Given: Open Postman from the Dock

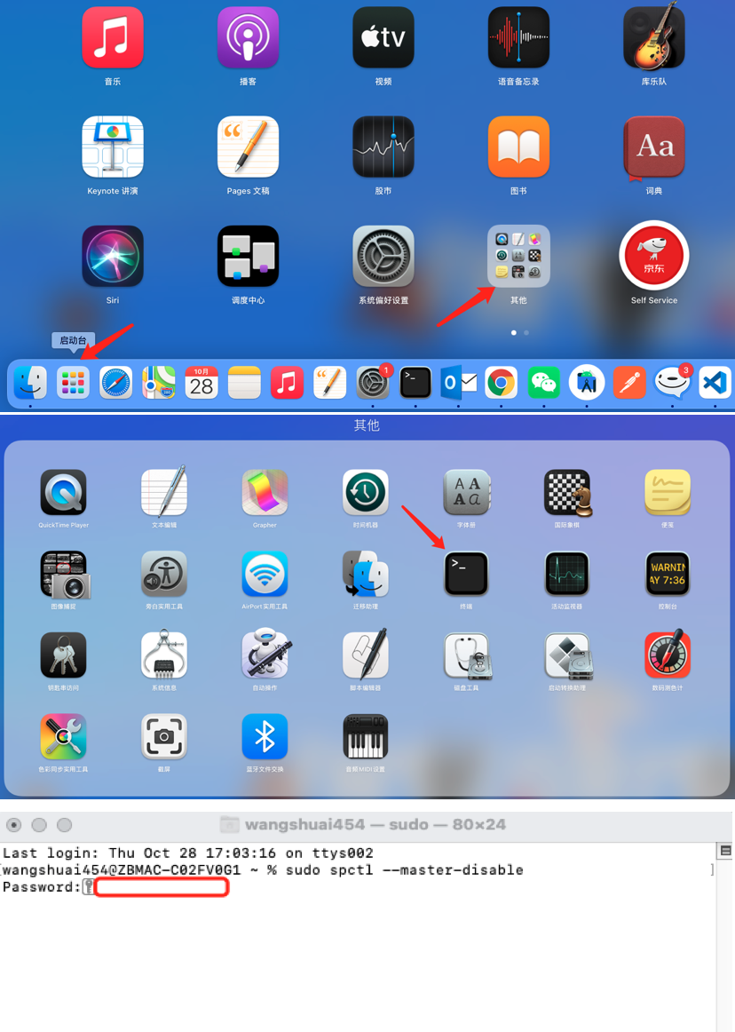Looking at the screenshot, I should [629, 383].
